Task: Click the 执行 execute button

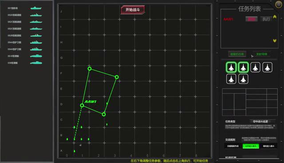Action: click(x=266, y=19)
